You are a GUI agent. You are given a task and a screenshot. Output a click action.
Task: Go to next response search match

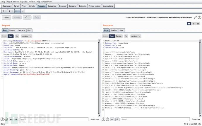tap(117, 119)
